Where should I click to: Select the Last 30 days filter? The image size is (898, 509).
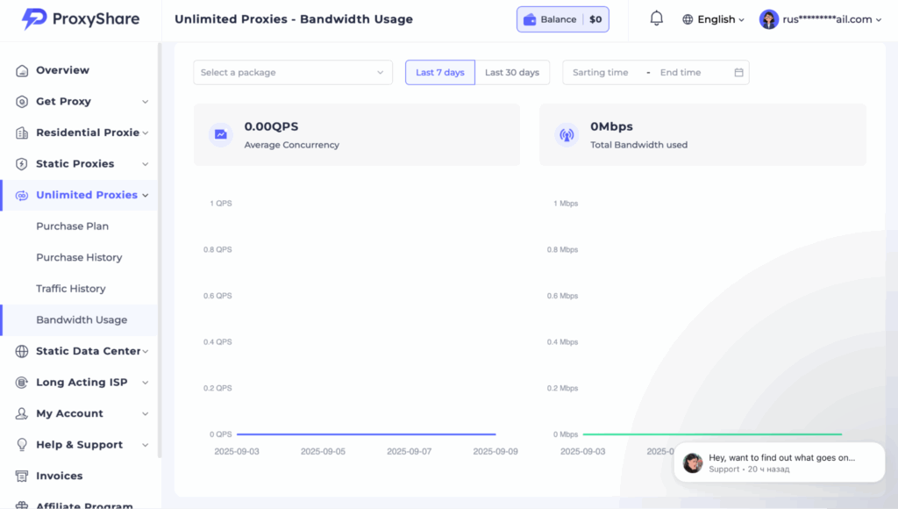tap(512, 72)
